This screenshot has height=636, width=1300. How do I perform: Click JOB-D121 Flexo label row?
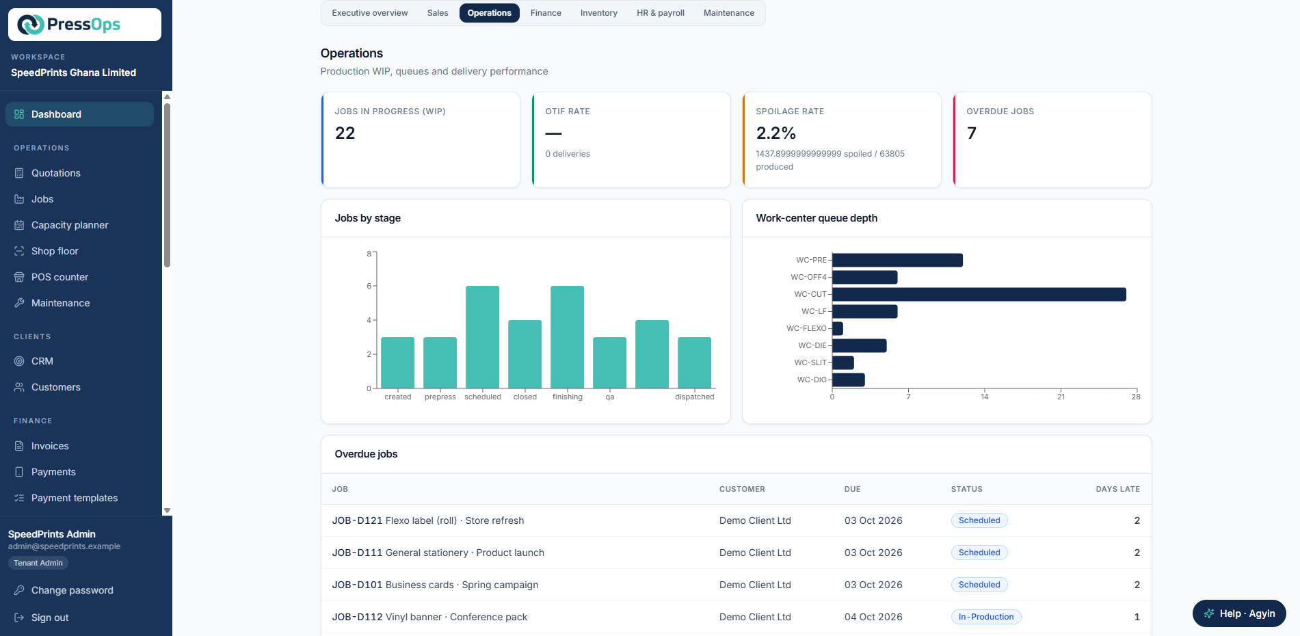(x=737, y=520)
